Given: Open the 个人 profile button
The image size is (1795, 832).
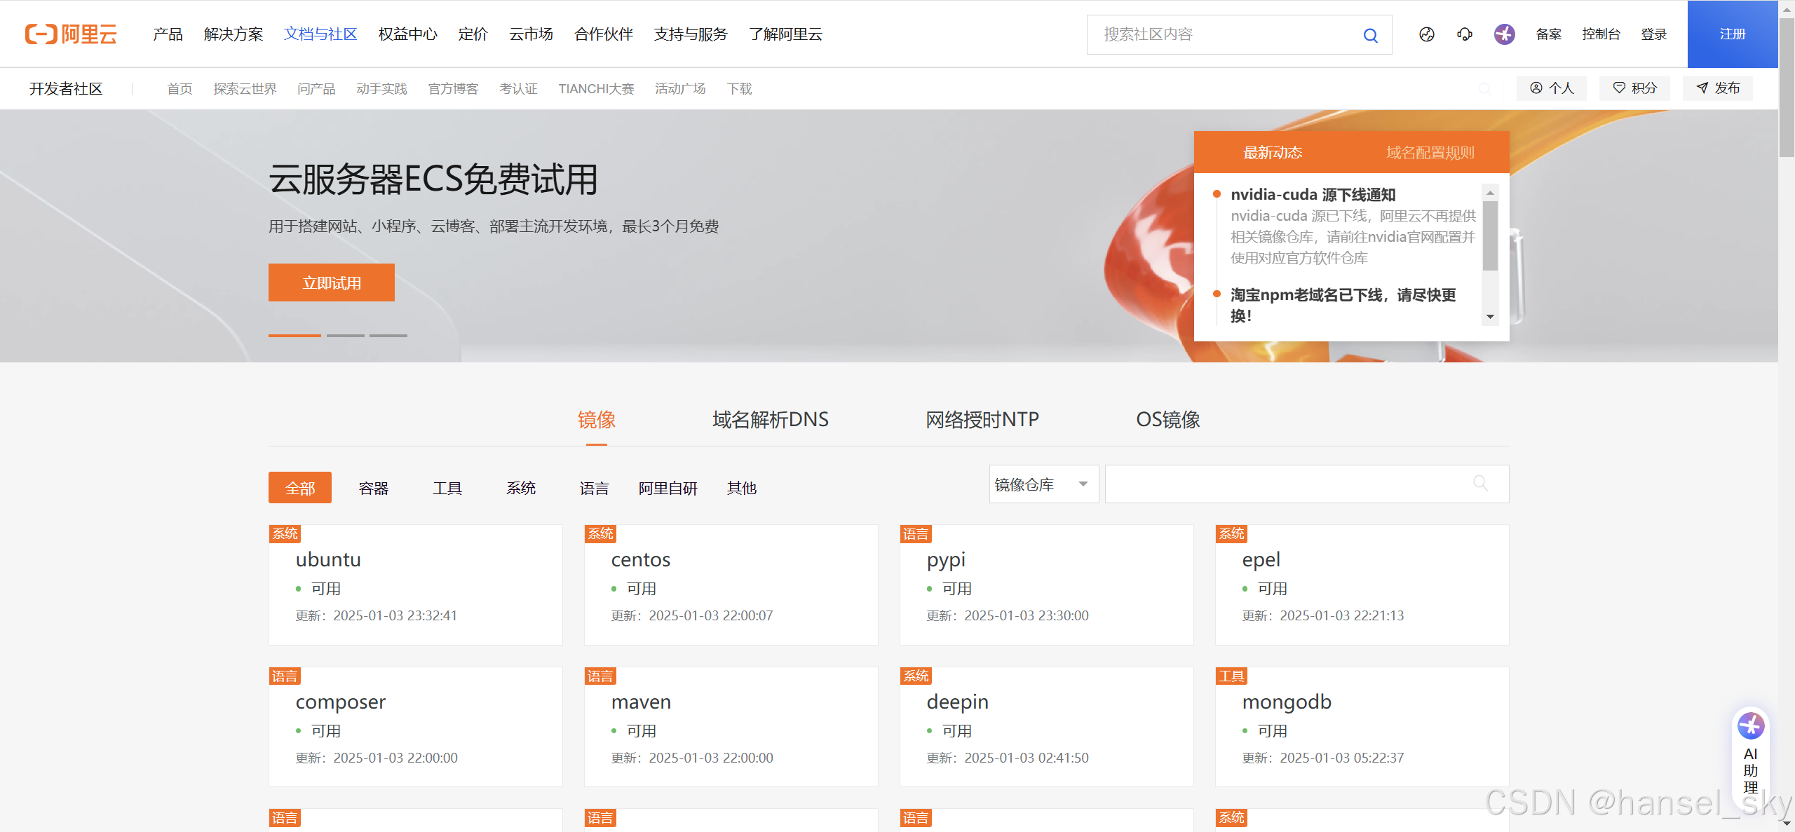Looking at the screenshot, I should 1551,88.
